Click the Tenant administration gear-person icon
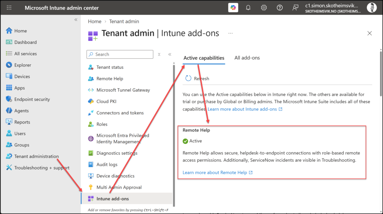The image size is (383, 214). [x=9, y=156]
